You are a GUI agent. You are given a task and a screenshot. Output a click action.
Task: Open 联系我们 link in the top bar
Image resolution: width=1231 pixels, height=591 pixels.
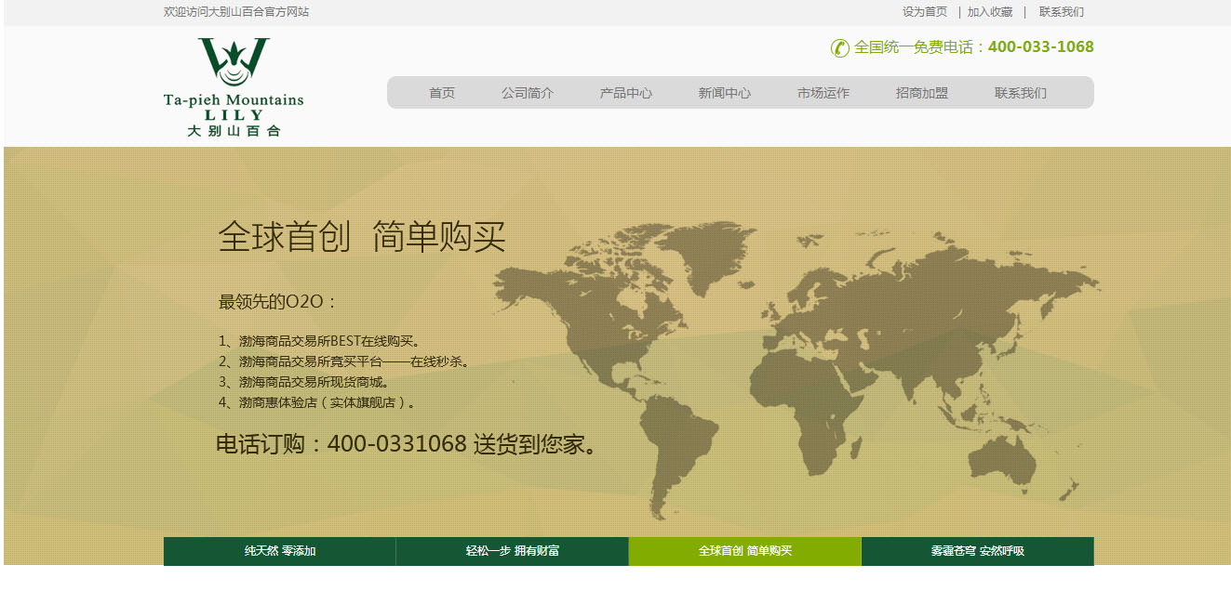1061,12
